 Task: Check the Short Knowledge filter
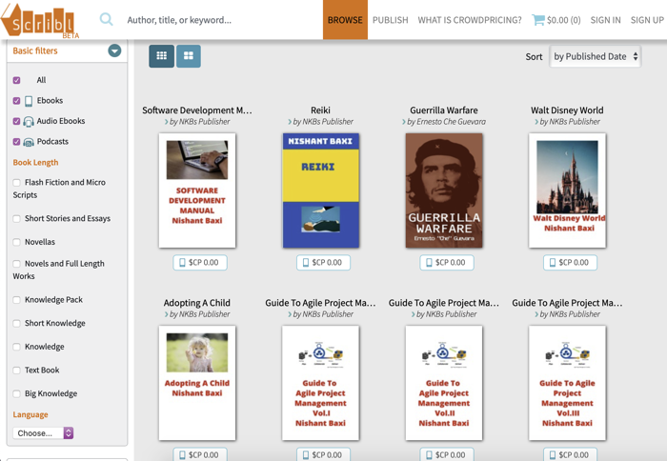[16, 324]
